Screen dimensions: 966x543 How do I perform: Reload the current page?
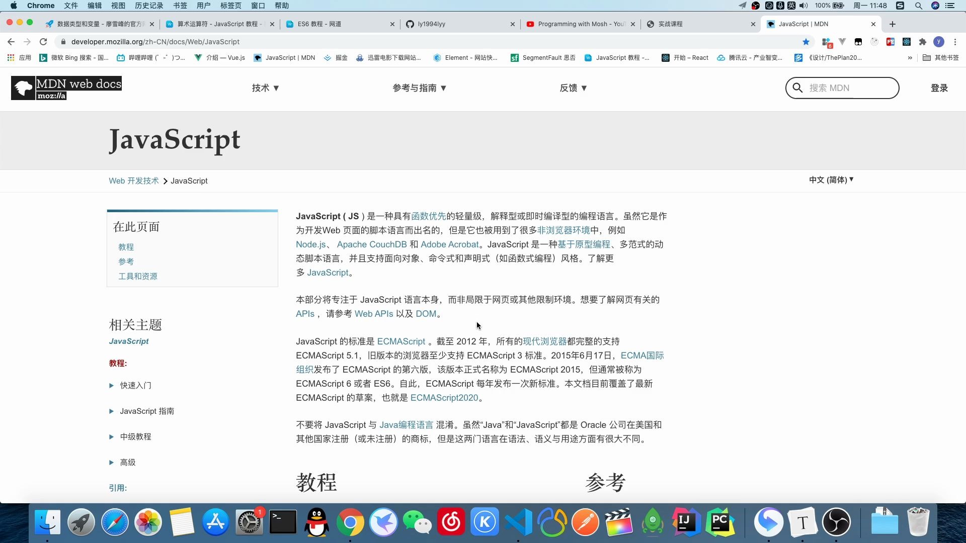(43, 42)
